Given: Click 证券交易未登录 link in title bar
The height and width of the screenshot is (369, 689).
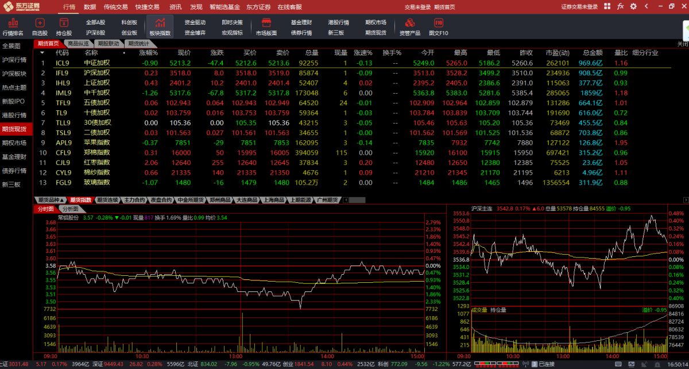Looking at the screenshot, I should click(579, 7).
